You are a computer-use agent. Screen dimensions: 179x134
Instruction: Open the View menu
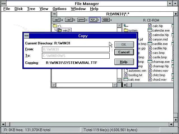click(44, 9)
